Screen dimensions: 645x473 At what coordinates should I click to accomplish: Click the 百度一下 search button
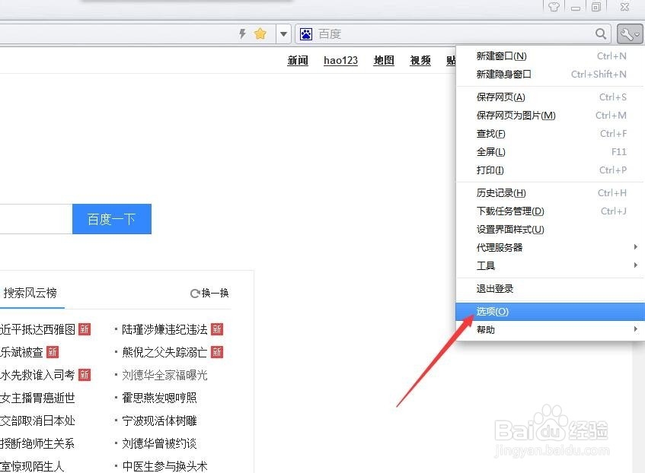pyautogui.click(x=111, y=218)
